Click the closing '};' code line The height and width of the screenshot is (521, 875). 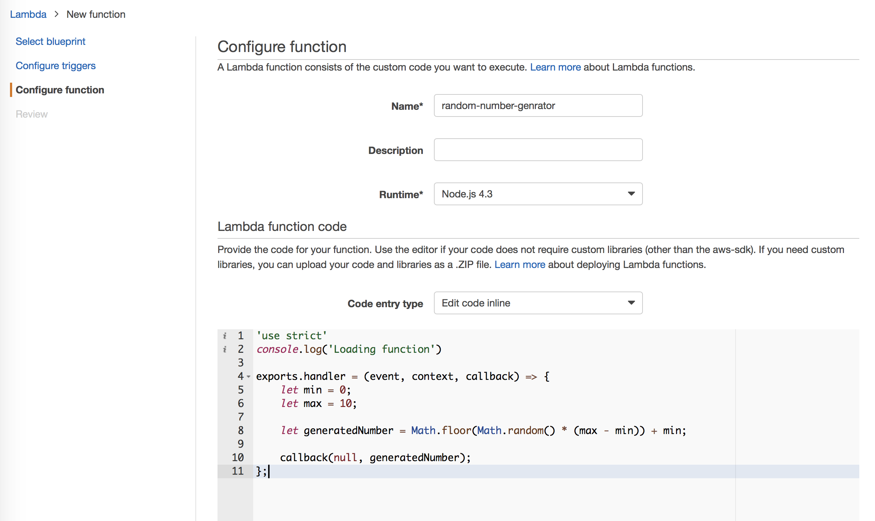pos(262,471)
